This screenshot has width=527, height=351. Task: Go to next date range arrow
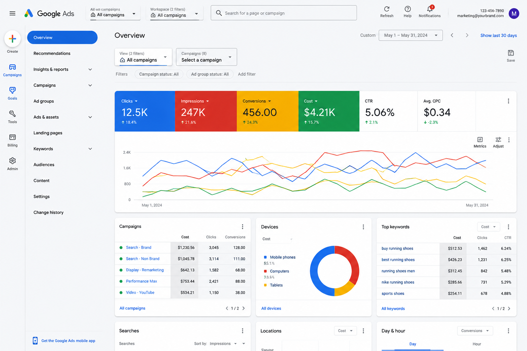pos(467,35)
